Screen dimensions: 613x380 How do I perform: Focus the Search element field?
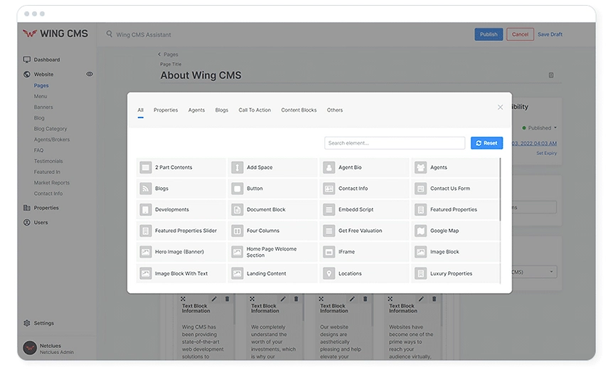coord(395,143)
